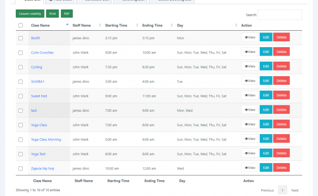
Task: View the test class details
Action: tap(250, 110)
